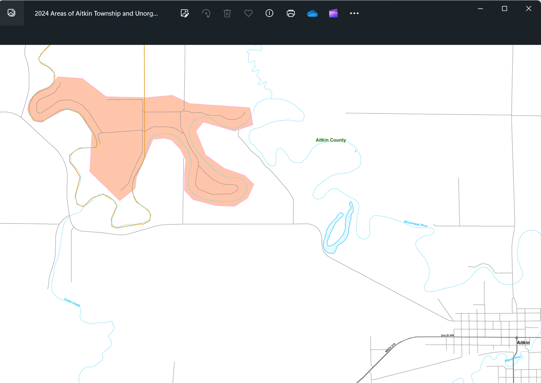Print the map image
This screenshot has width=541, height=383.
(x=291, y=13)
